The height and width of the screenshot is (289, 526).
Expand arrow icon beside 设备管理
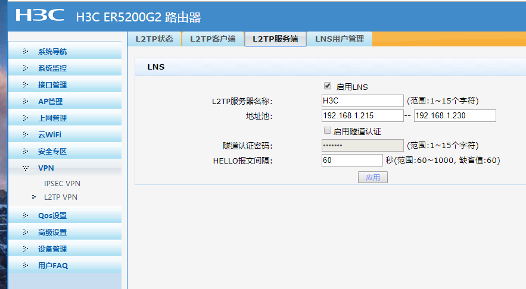tap(26, 249)
